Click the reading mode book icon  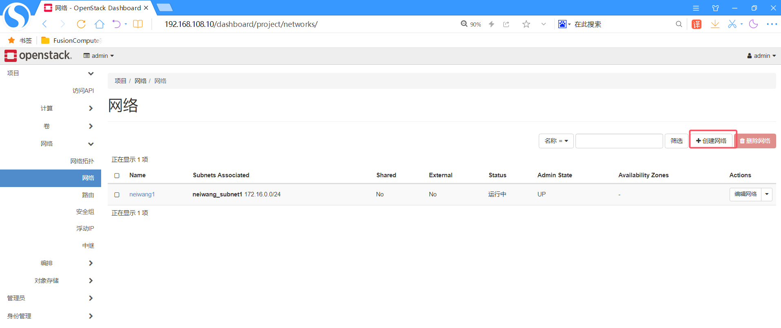coord(138,24)
